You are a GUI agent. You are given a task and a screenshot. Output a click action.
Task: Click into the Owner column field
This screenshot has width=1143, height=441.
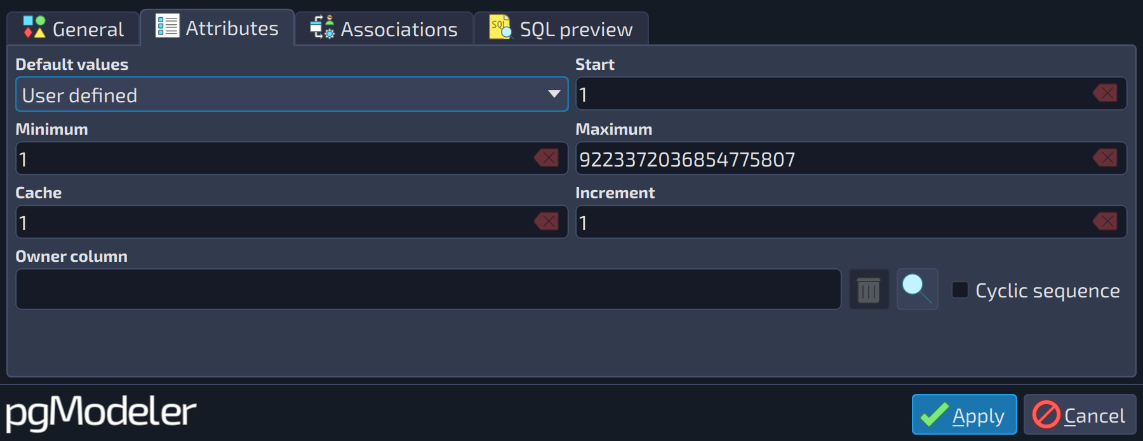click(x=429, y=289)
